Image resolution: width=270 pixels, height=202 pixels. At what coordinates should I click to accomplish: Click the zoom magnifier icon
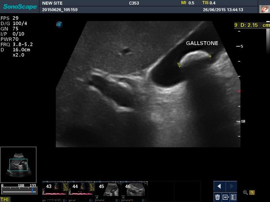[245, 193]
